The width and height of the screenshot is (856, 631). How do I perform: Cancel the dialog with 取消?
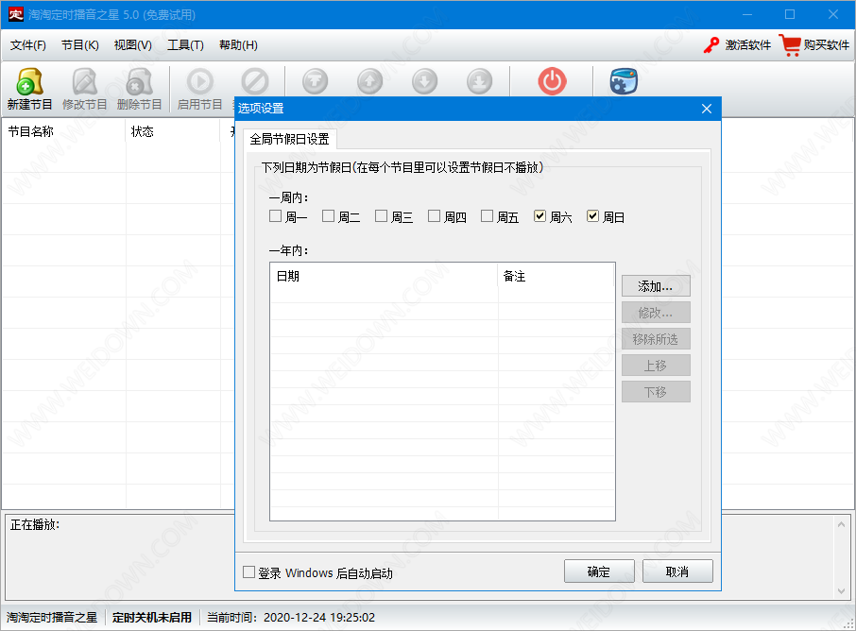(677, 571)
